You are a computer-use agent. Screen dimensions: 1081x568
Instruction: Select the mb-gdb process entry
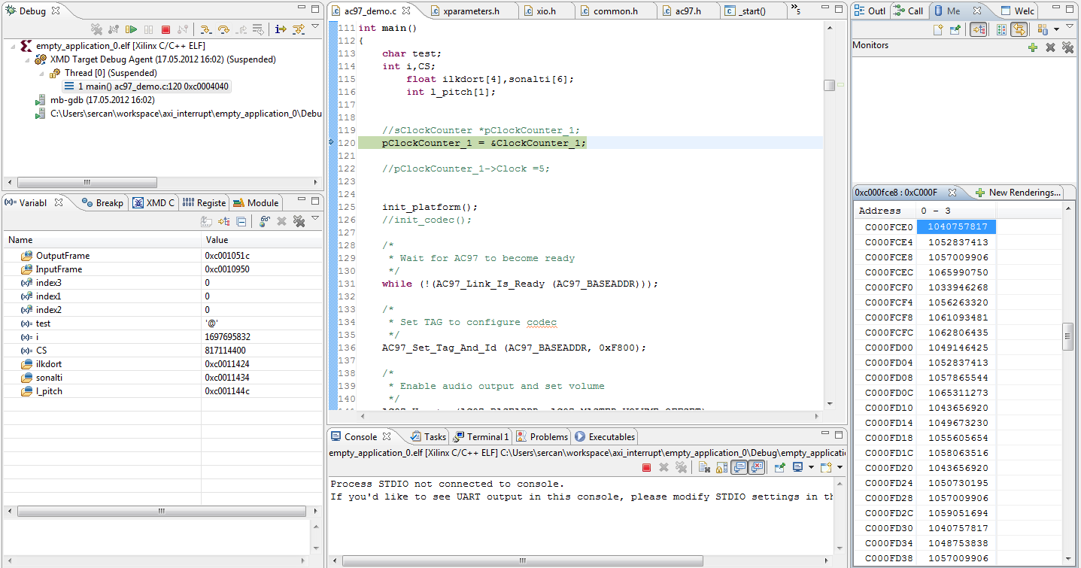[x=95, y=100]
